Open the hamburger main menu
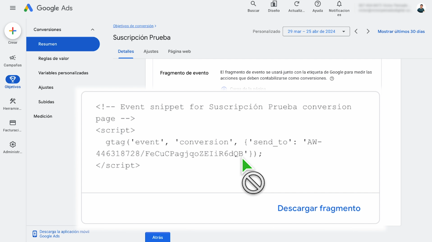This screenshot has width=432, height=242. [13, 8]
